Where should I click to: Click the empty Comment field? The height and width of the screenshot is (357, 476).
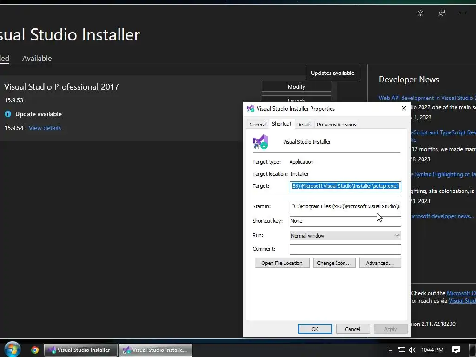pos(345,249)
